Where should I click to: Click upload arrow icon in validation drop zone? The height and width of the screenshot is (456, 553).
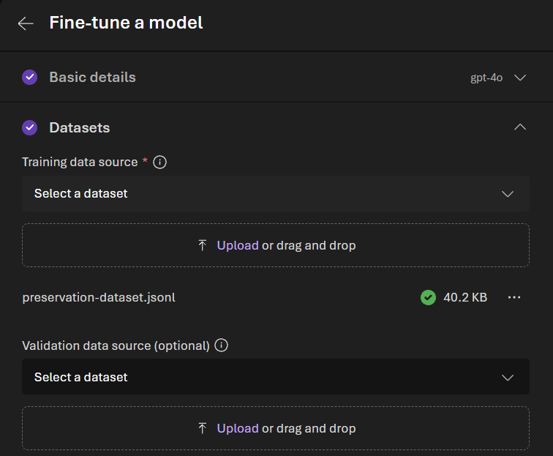pyautogui.click(x=202, y=428)
